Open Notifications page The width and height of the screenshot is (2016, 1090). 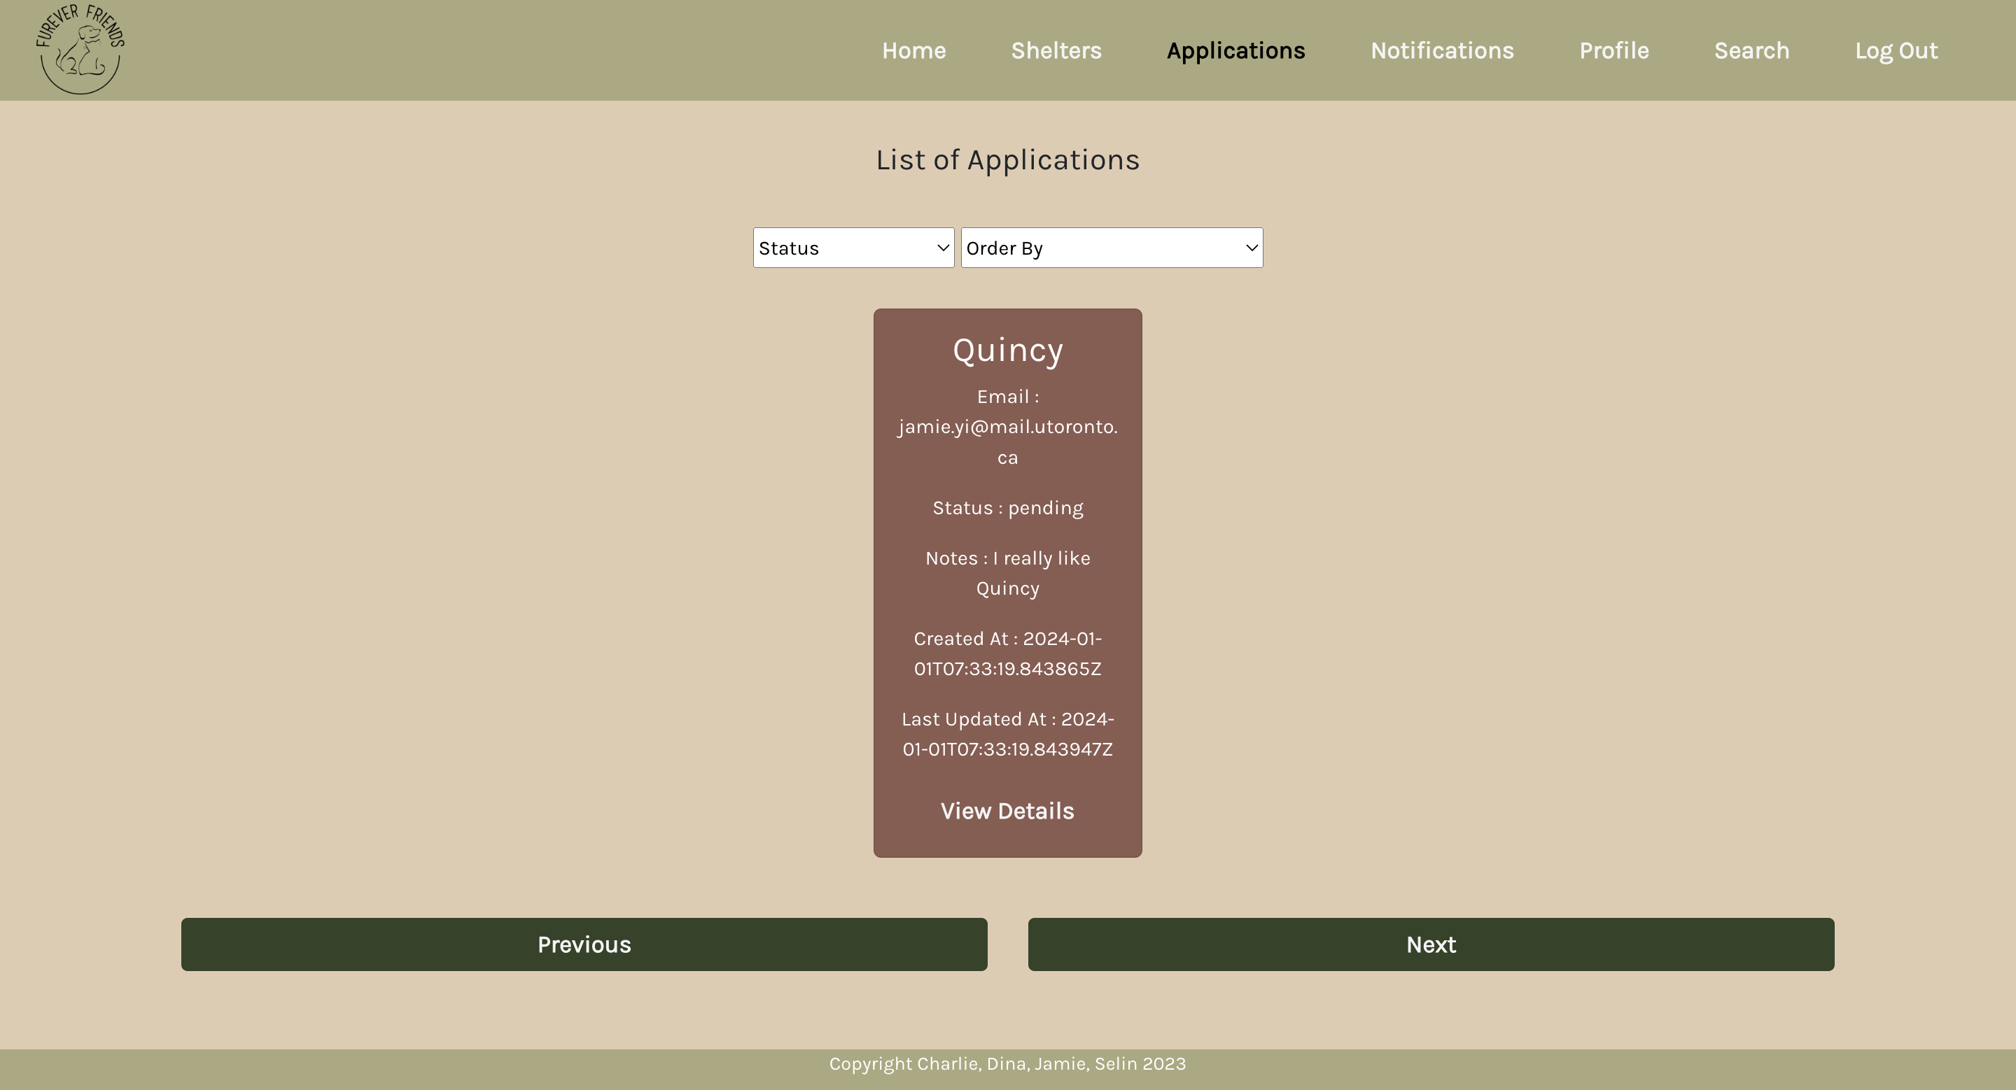pos(1441,50)
